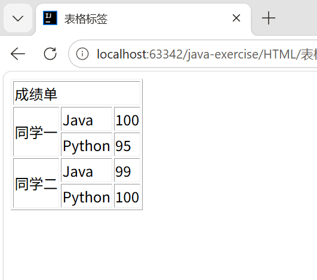Click the score 99 cell
The image size is (317, 280).
pos(127,170)
